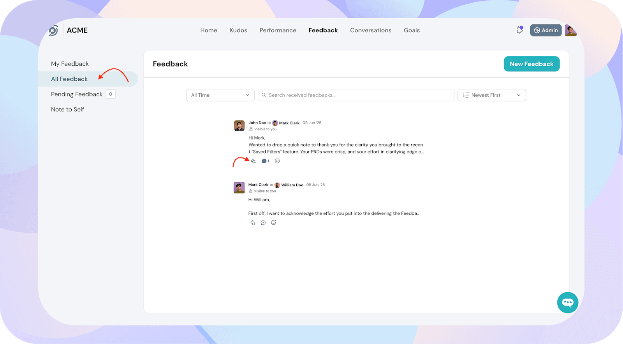Image resolution: width=623 pixels, height=344 pixels.
Task: Click the lock icon on John Doe's feedback
Action: tap(251, 129)
